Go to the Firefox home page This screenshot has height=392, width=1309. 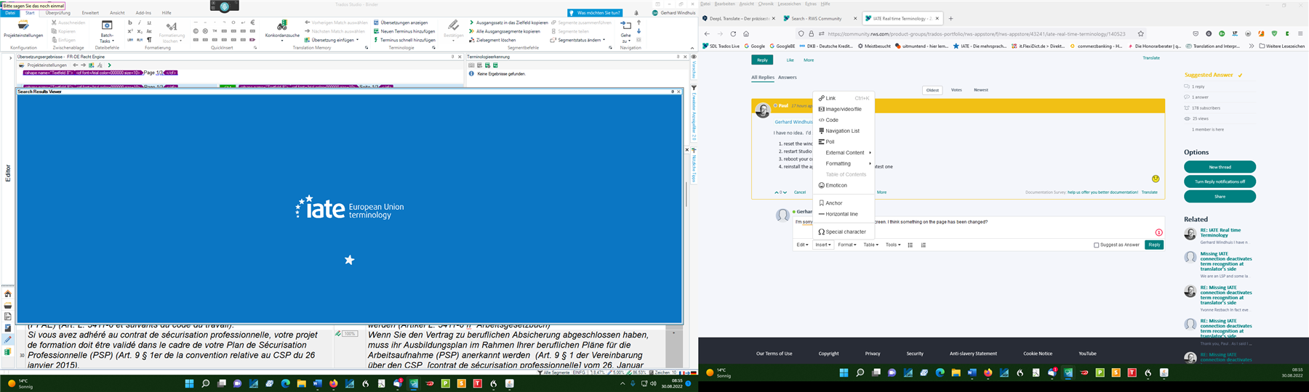(746, 33)
